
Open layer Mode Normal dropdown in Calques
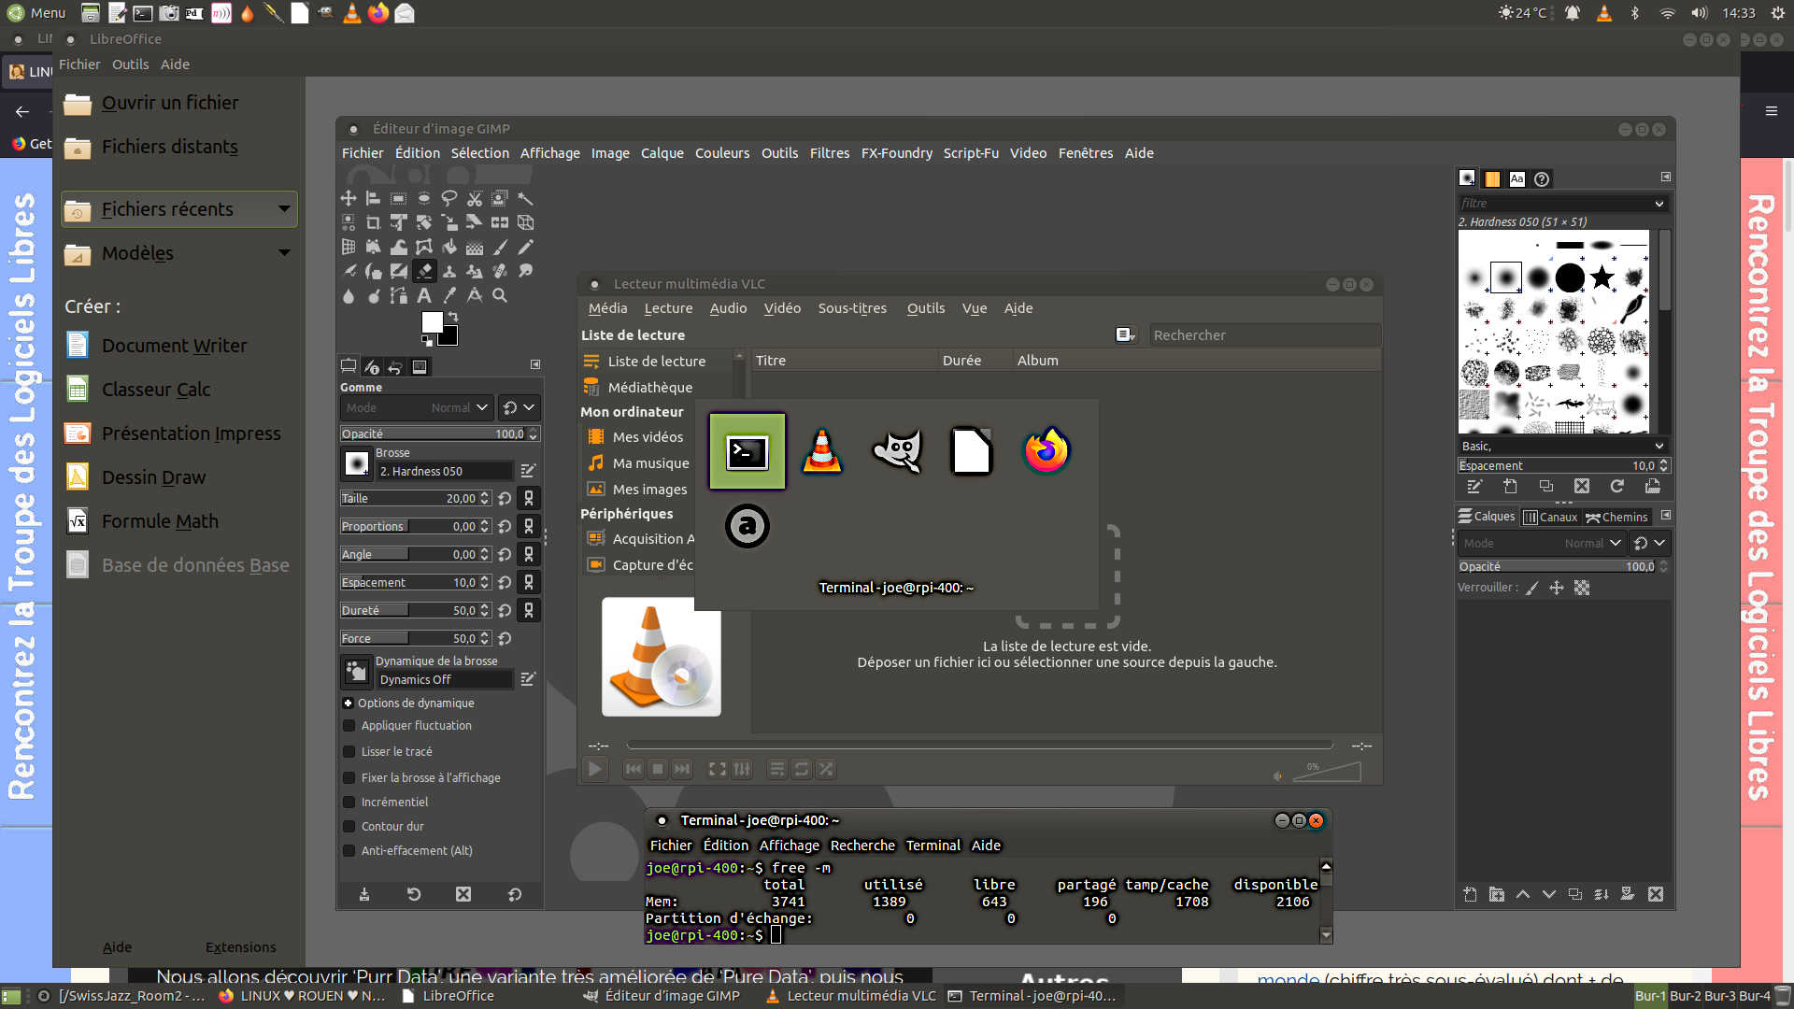[1541, 544]
